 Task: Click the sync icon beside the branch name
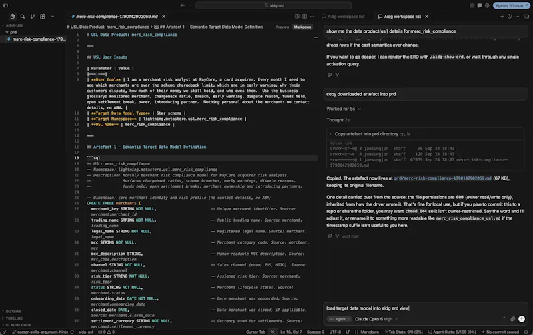[72, 332]
